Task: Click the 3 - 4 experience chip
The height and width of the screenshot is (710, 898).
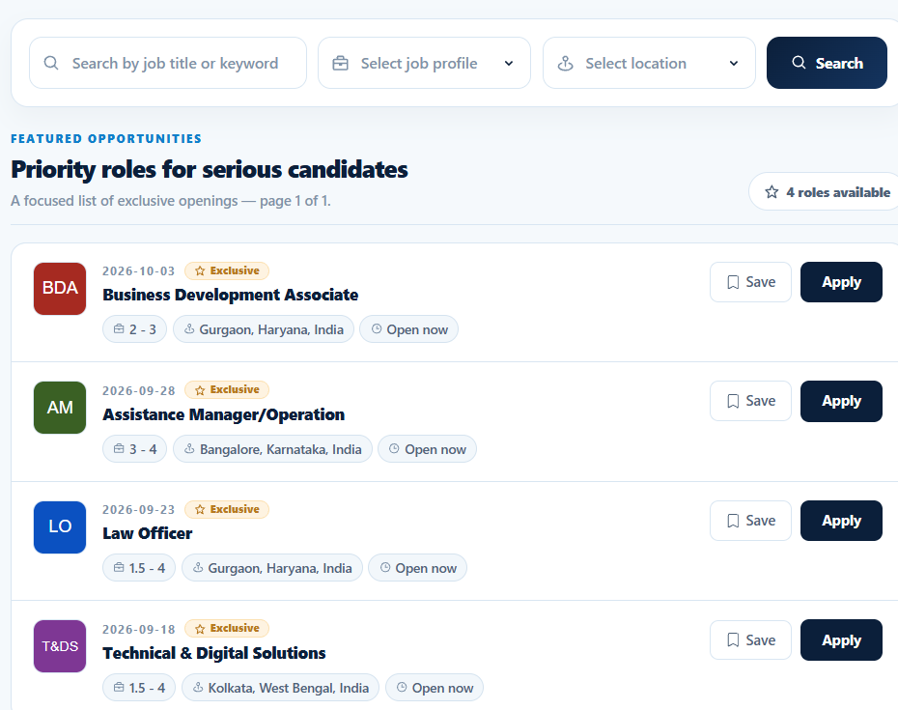Action: pos(134,449)
